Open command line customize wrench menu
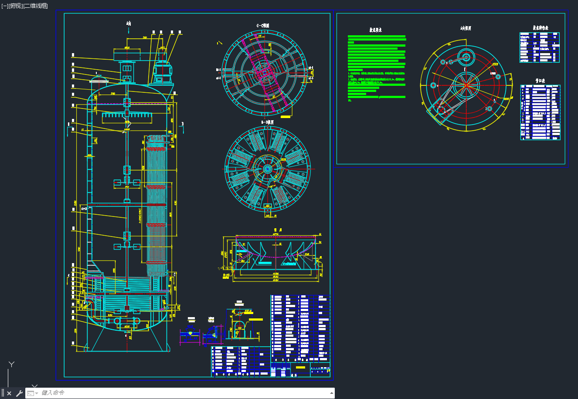 point(19,393)
